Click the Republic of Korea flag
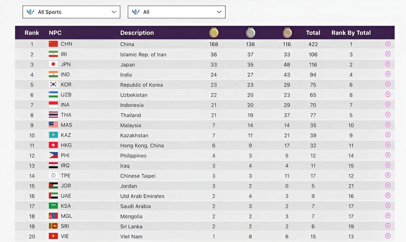406x242 pixels. (53, 84)
